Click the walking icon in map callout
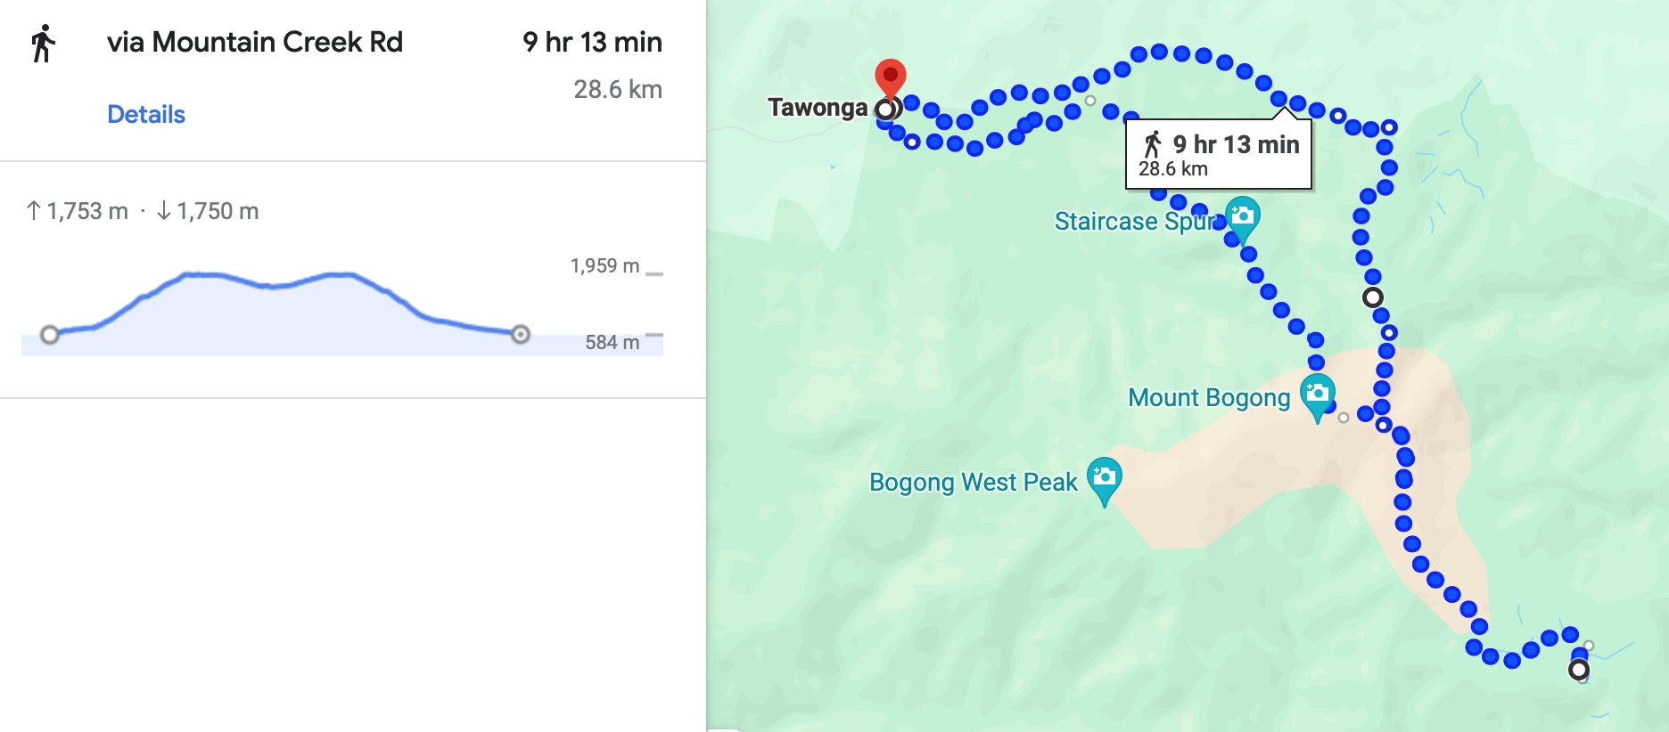This screenshot has width=1669, height=732. (1153, 144)
